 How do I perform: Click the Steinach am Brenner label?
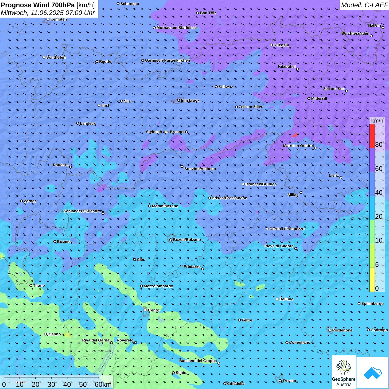point(165,132)
